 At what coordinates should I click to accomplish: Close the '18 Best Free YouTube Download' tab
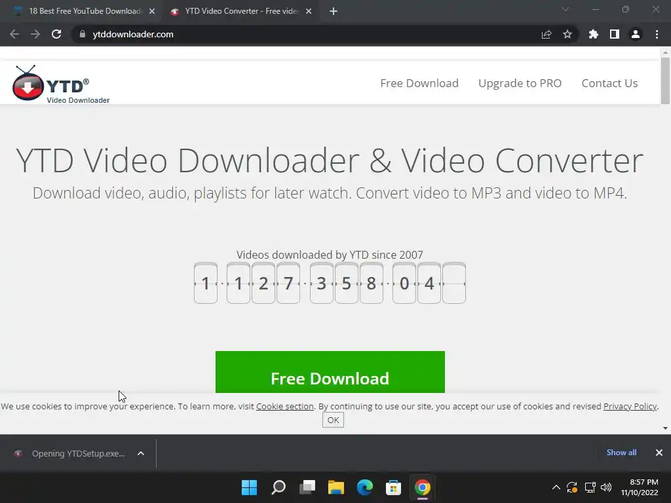152,11
